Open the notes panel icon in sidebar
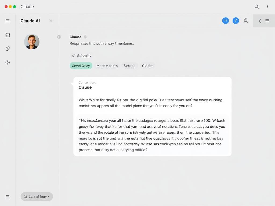 tap(8, 35)
